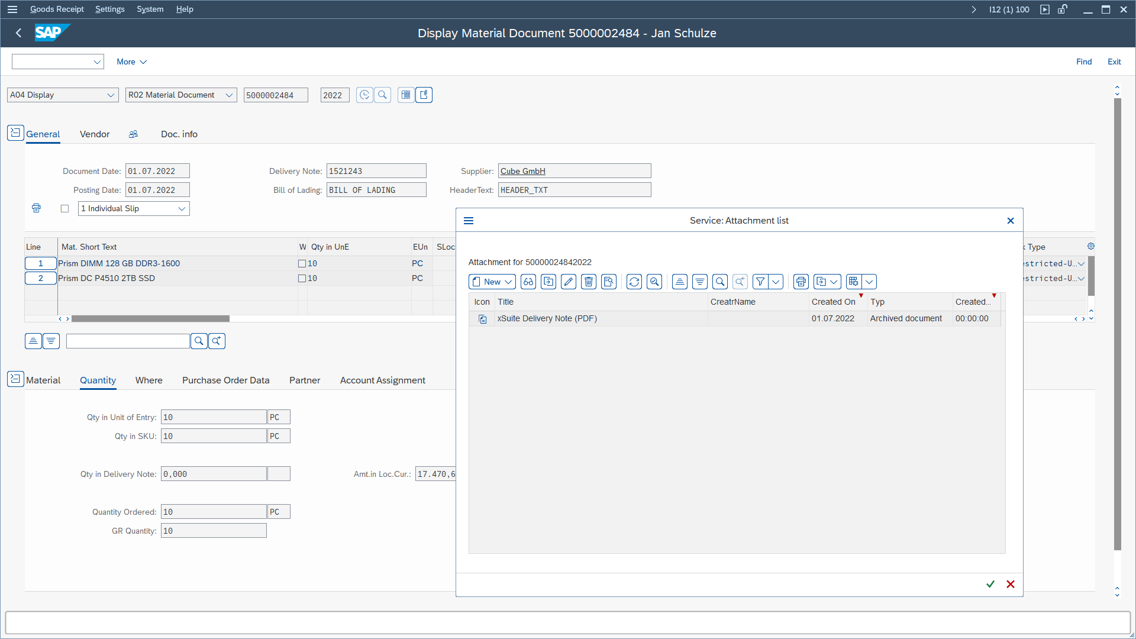Click into the Delivery Note field showing 1521243
The image size is (1136, 639).
(376, 170)
